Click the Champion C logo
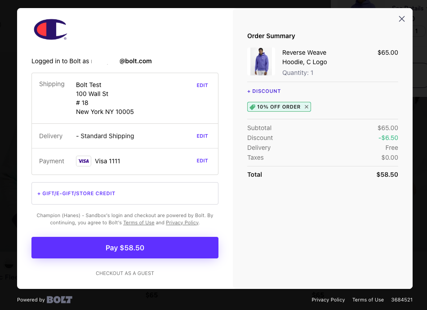427x310 pixels. (x=50, y=29)
